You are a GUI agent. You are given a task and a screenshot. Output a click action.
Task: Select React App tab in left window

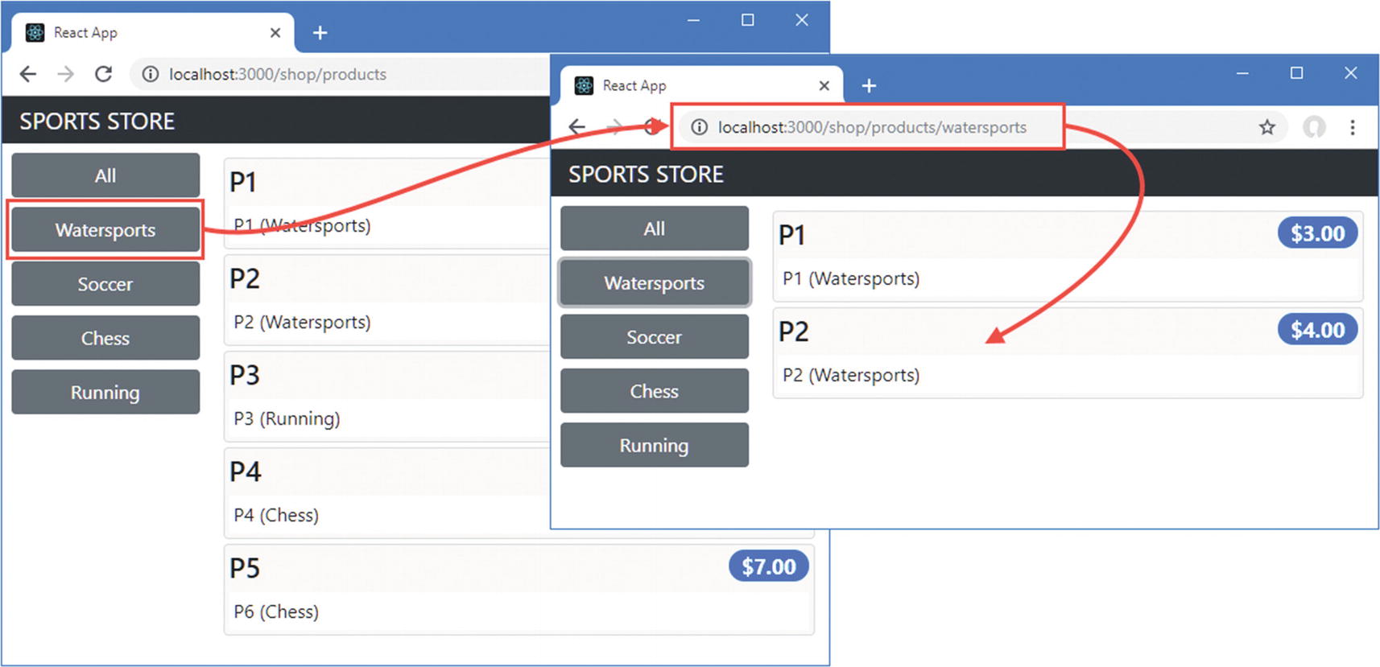(145, 33)
